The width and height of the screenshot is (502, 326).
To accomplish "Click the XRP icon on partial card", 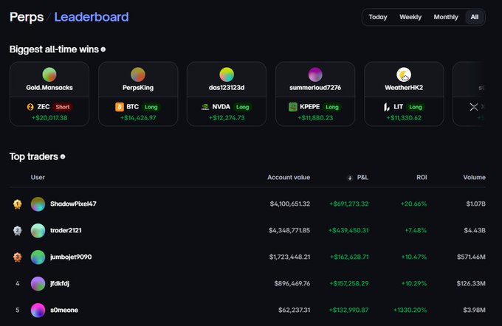I will click(x=474, y=107).
